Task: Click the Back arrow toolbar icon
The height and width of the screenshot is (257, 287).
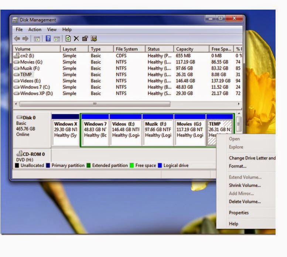Action: 17,39
